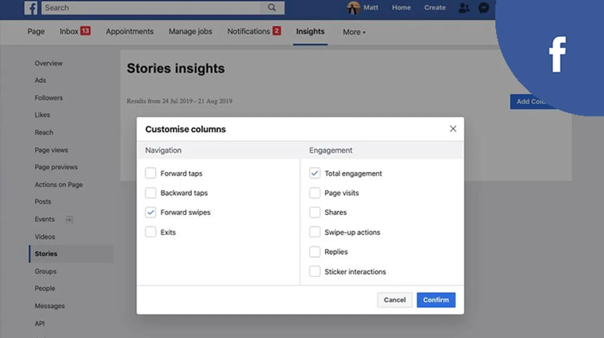Click the Cancel button
The width and height of the screenshot is (604, 338).
[x=394, y=300]
